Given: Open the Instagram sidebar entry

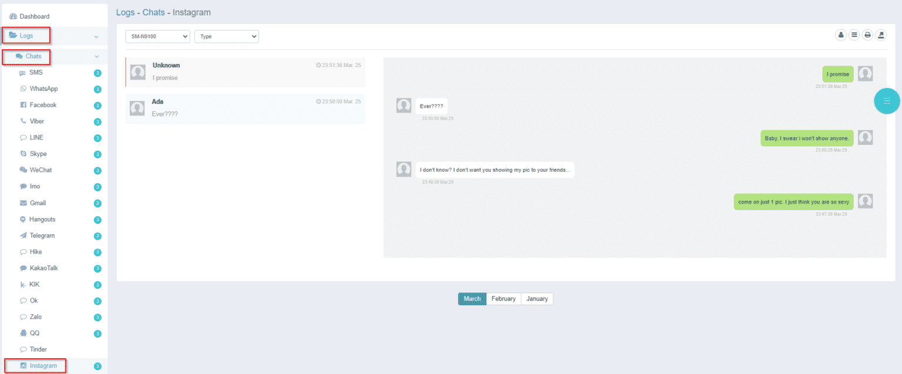Looking at the screenshot, I should tap(43, 366).
